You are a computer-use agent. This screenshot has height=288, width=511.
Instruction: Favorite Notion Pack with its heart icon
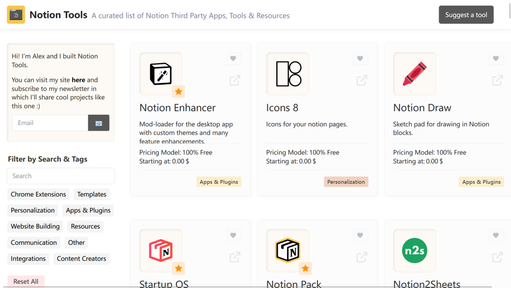360,235
